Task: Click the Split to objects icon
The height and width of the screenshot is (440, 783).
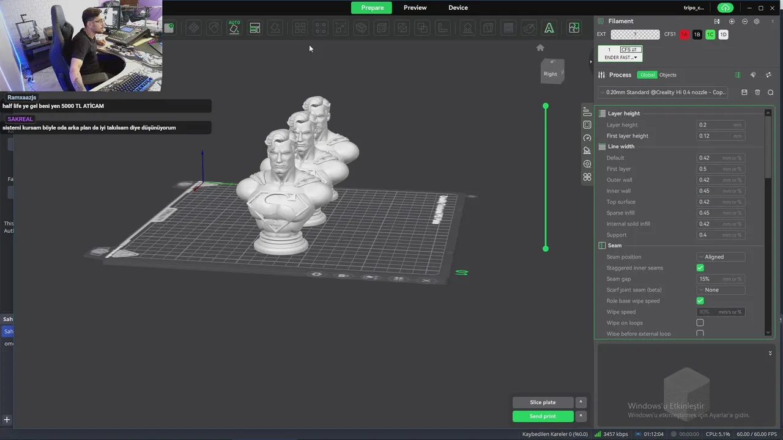Action: (300, 28)
